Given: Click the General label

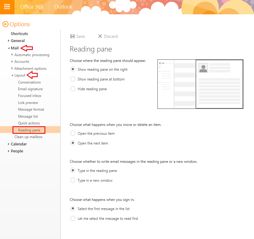Looking at the screenshot, I should point(18,41).
